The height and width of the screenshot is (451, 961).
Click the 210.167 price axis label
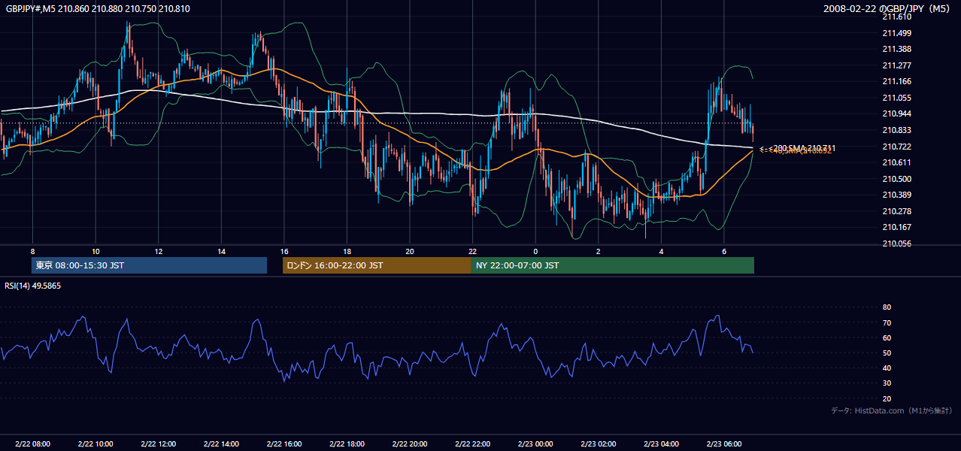pyautogui.click(x=897, y=227)
